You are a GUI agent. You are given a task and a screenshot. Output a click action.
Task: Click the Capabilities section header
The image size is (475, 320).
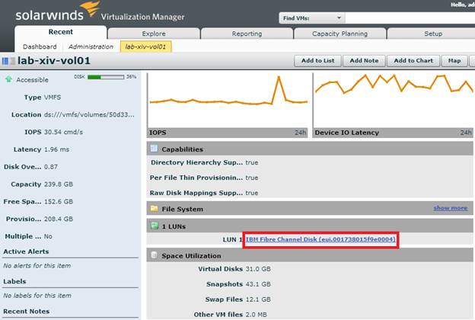(310, 149)
